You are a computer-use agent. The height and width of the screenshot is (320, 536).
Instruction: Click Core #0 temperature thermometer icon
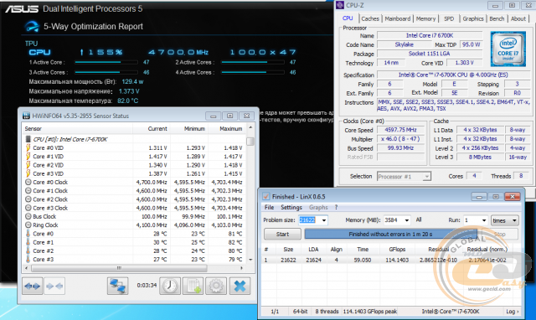coord(28,234)
